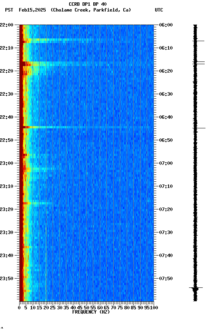Viewport: 212px width, 332px height.
Task: Click the 06:20 UTC time label
Action: [x=166, y=71]
